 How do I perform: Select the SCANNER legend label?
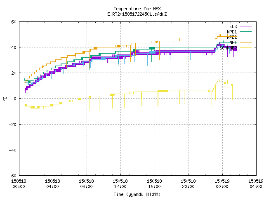point(228,48)
